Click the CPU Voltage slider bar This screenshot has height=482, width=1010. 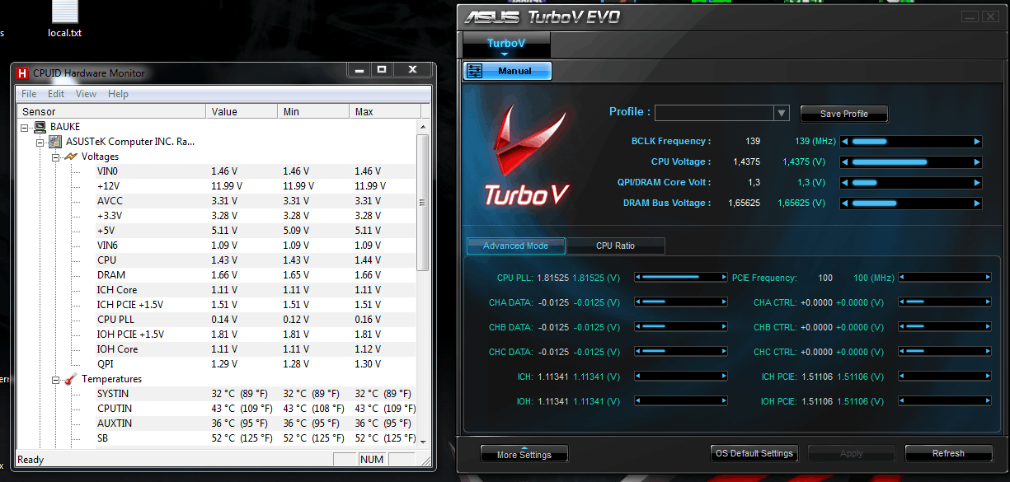[911, 162]
